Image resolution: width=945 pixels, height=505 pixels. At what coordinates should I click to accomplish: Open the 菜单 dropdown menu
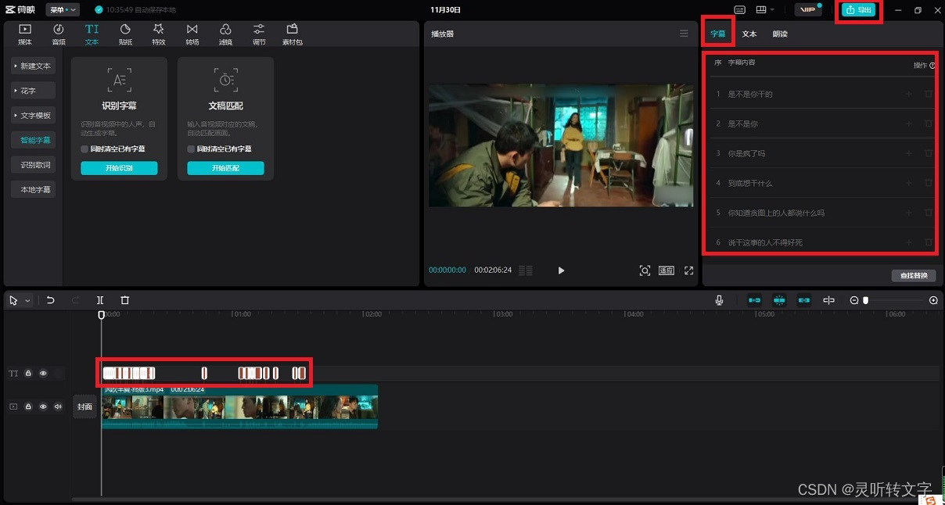[x=63, y=9]
